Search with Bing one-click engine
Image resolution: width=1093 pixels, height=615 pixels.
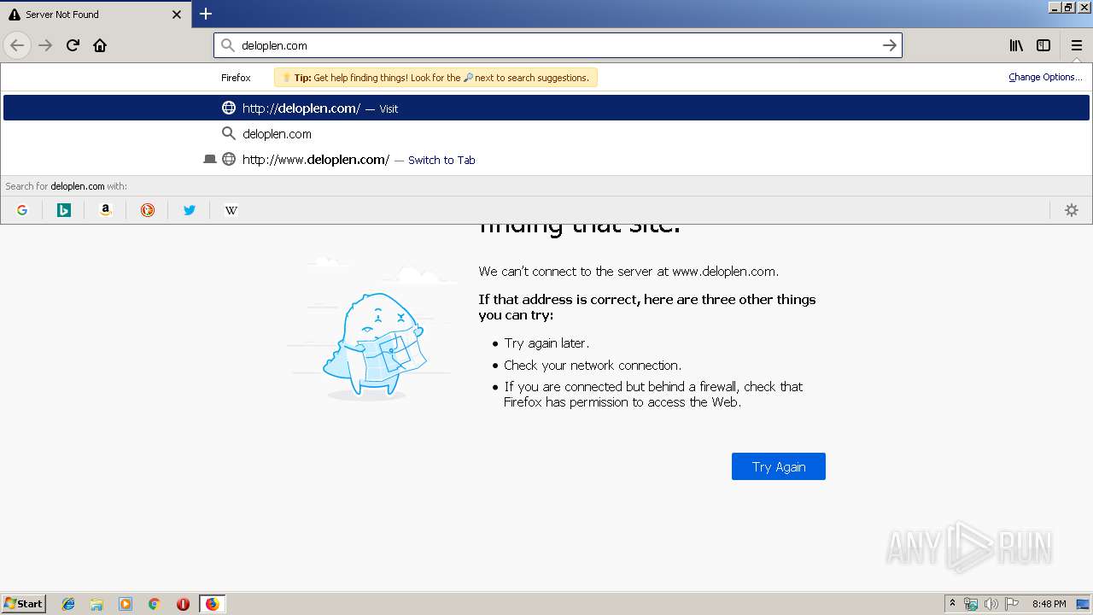pyautogui.click(x=64, y=210)
